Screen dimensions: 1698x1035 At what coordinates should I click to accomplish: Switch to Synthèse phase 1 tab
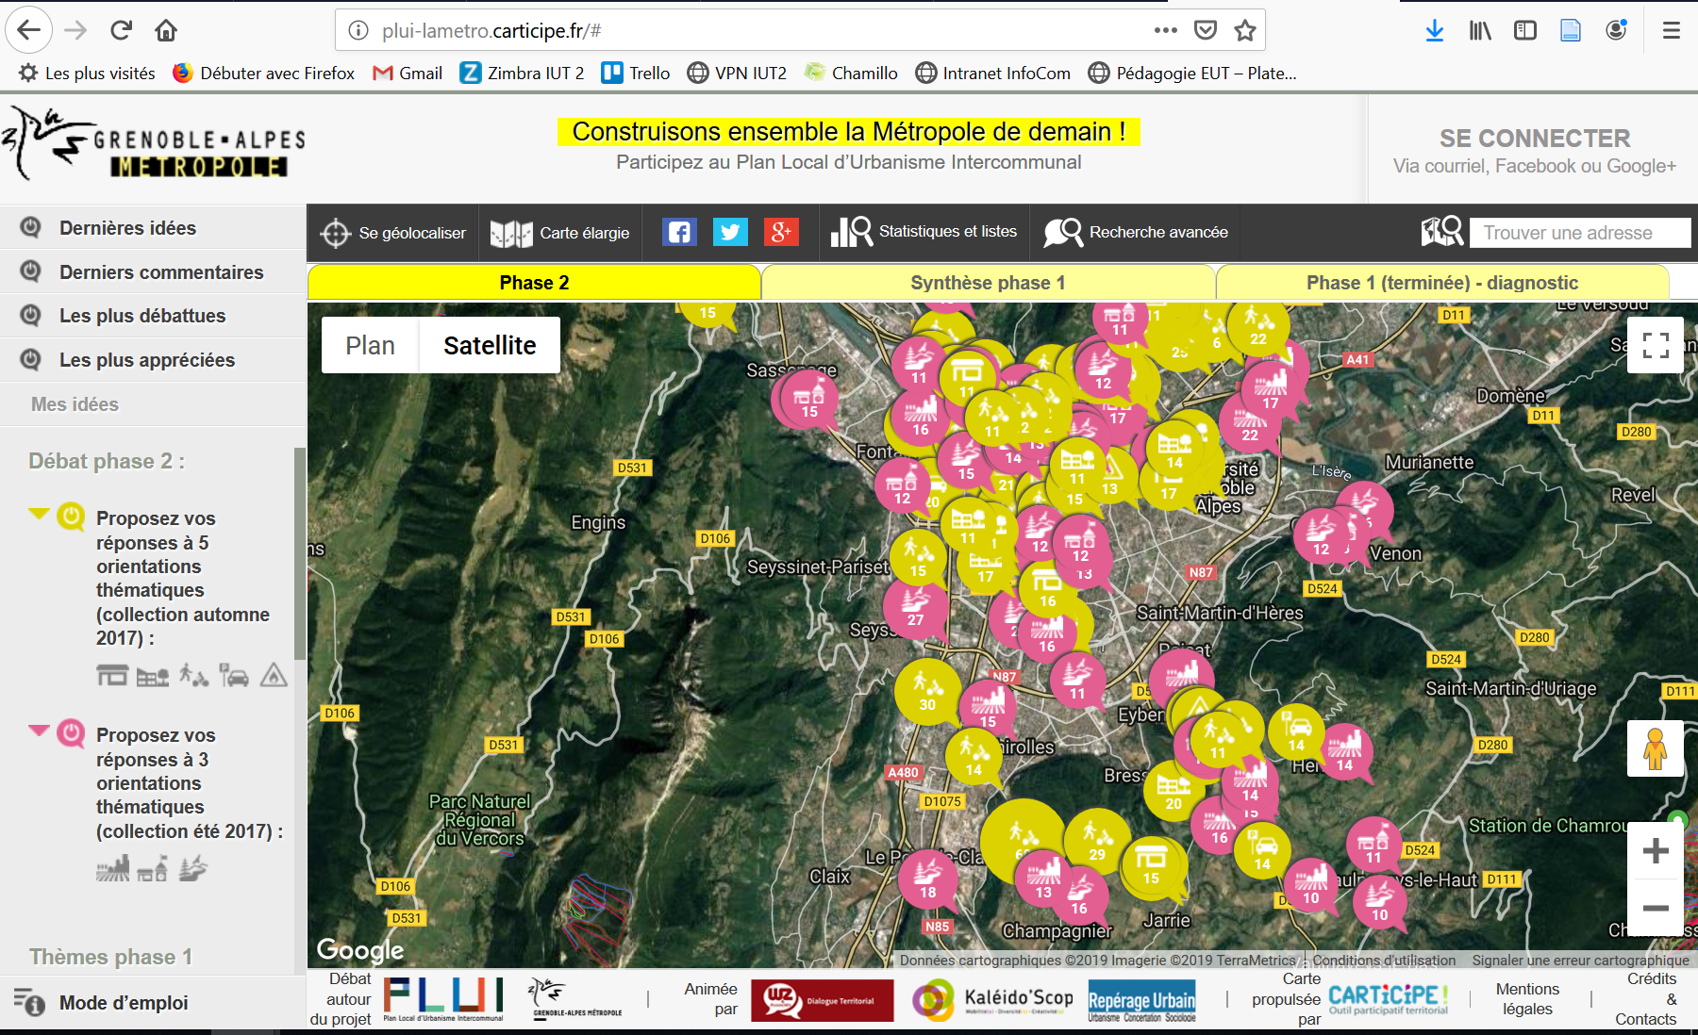pyautogui.click(x=988, y=283)
